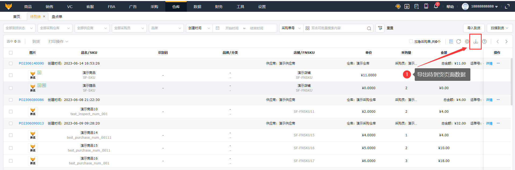Open more actions for PO2306080086
Screen dimensions: 515x170
[498, 100]
